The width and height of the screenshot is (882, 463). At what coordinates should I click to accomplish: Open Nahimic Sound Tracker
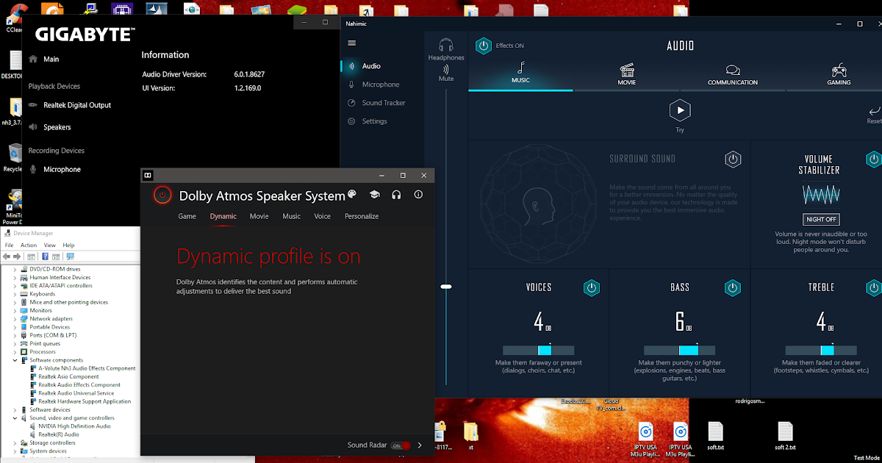click(x=376, y=103)
